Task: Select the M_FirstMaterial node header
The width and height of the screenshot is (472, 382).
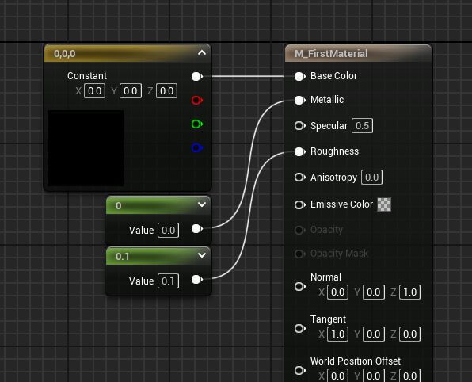Action: coord(359,53)
